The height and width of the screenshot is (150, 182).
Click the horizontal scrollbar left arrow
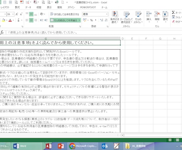pos(122,135)
